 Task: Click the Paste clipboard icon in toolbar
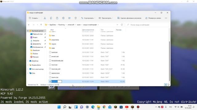(x=57, y=18)
